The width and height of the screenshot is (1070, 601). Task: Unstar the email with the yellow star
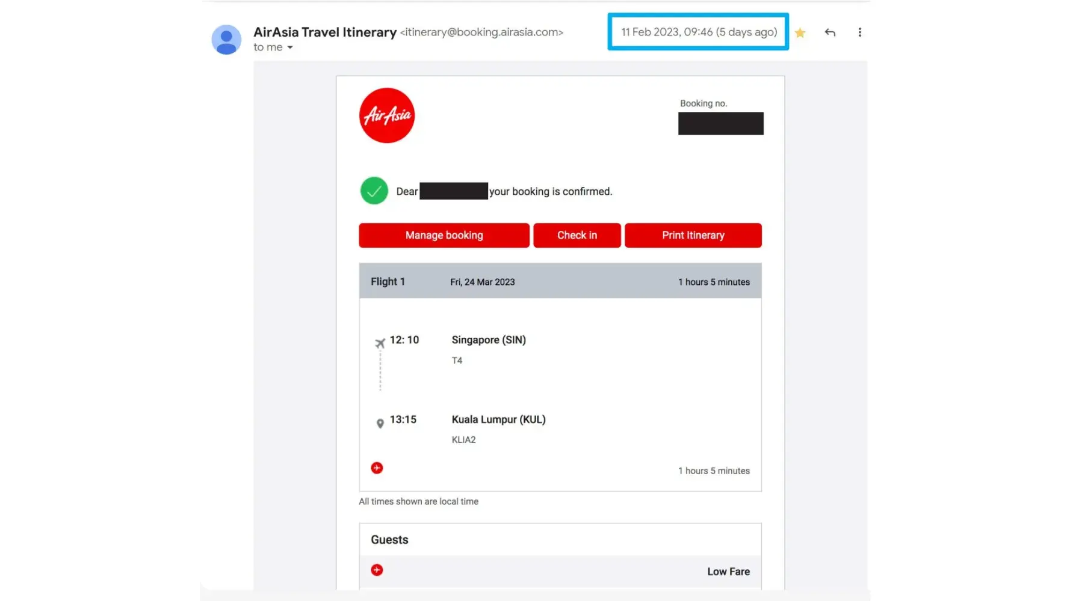tap(800, 32)
